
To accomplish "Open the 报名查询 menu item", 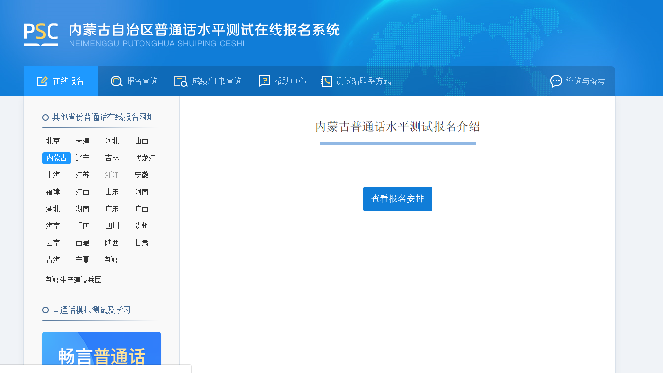I will (135, 81).
